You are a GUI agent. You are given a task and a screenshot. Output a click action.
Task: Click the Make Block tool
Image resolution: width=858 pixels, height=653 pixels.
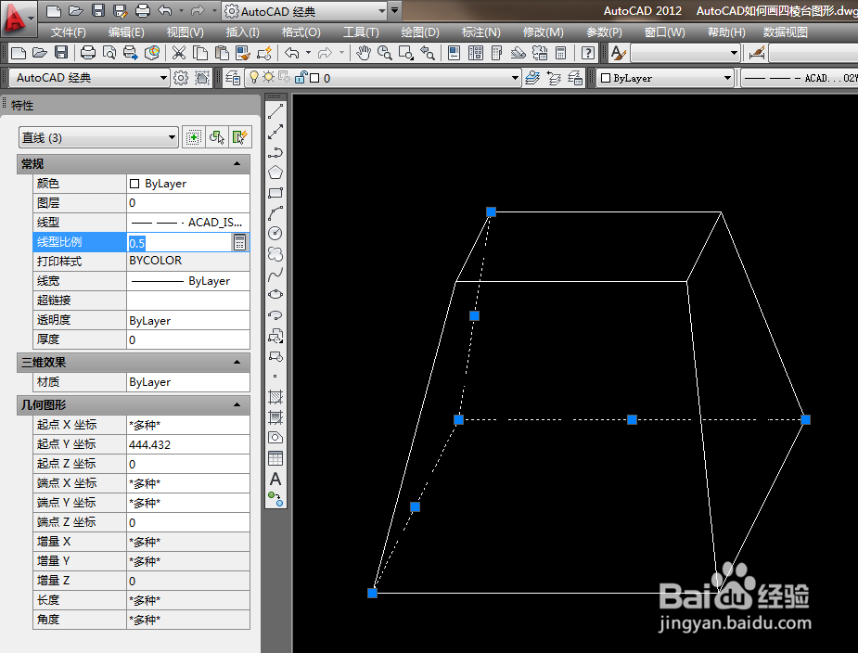coord(275,356)
